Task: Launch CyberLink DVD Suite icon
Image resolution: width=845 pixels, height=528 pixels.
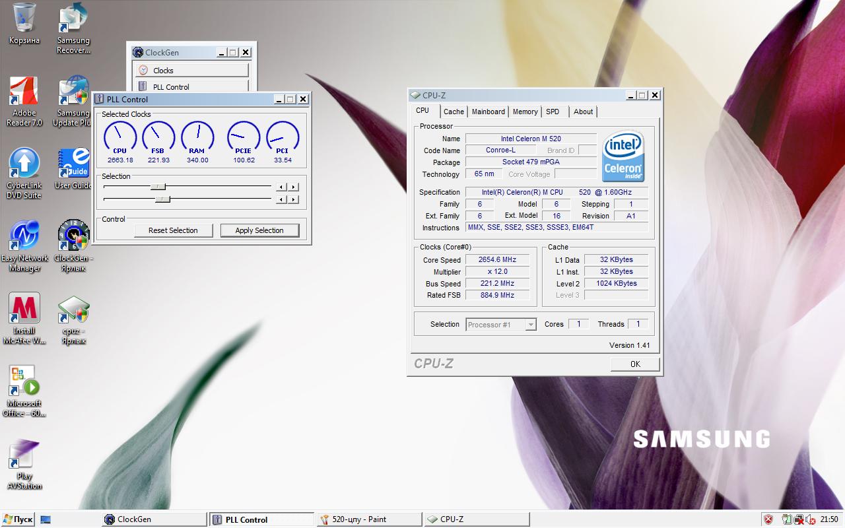Action: tap(24, 173)
